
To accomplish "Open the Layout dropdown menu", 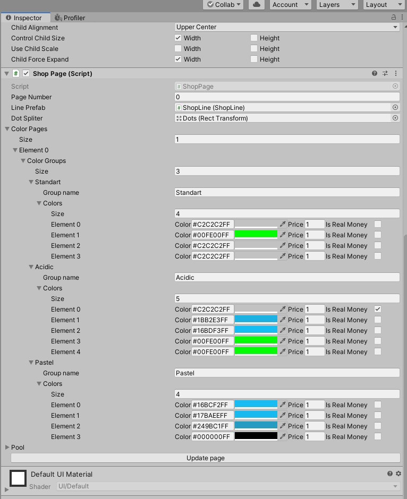I will [x=384, y=4].
